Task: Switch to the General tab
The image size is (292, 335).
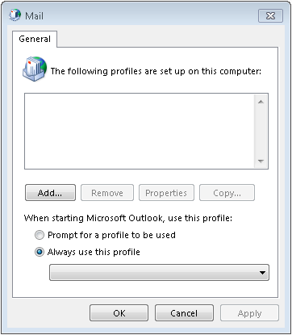Action: coord(35,39)
